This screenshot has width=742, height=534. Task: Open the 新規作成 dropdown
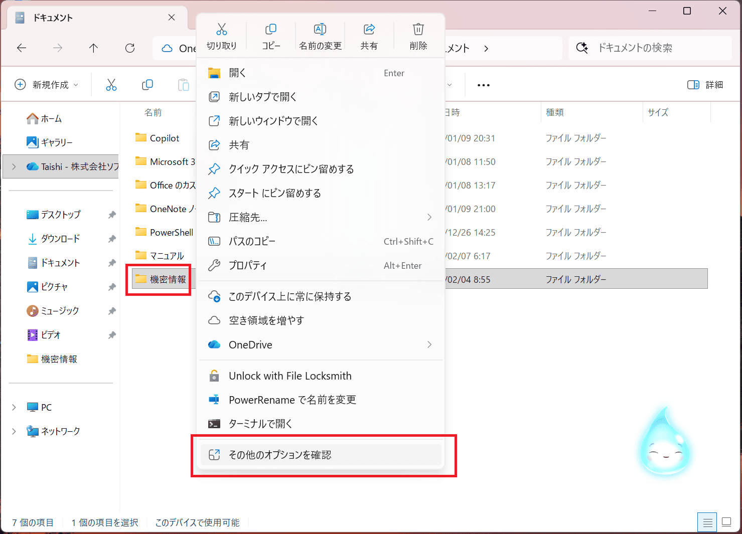pos(47,85)
